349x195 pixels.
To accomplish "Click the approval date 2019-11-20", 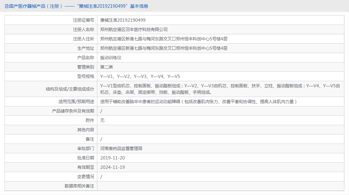I will (112, 158).
